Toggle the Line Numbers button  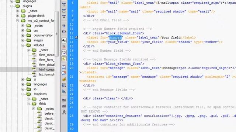point(64,40)
